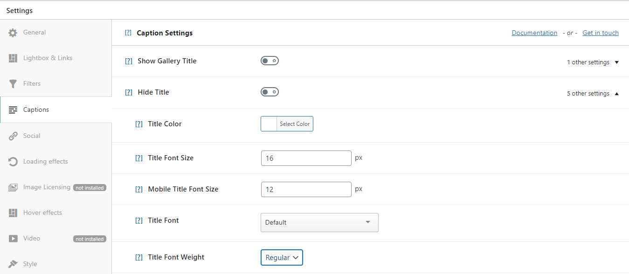Screen dimensions: 629x274
Task: Click the Social link icon
Action: (x=13, y=136)
